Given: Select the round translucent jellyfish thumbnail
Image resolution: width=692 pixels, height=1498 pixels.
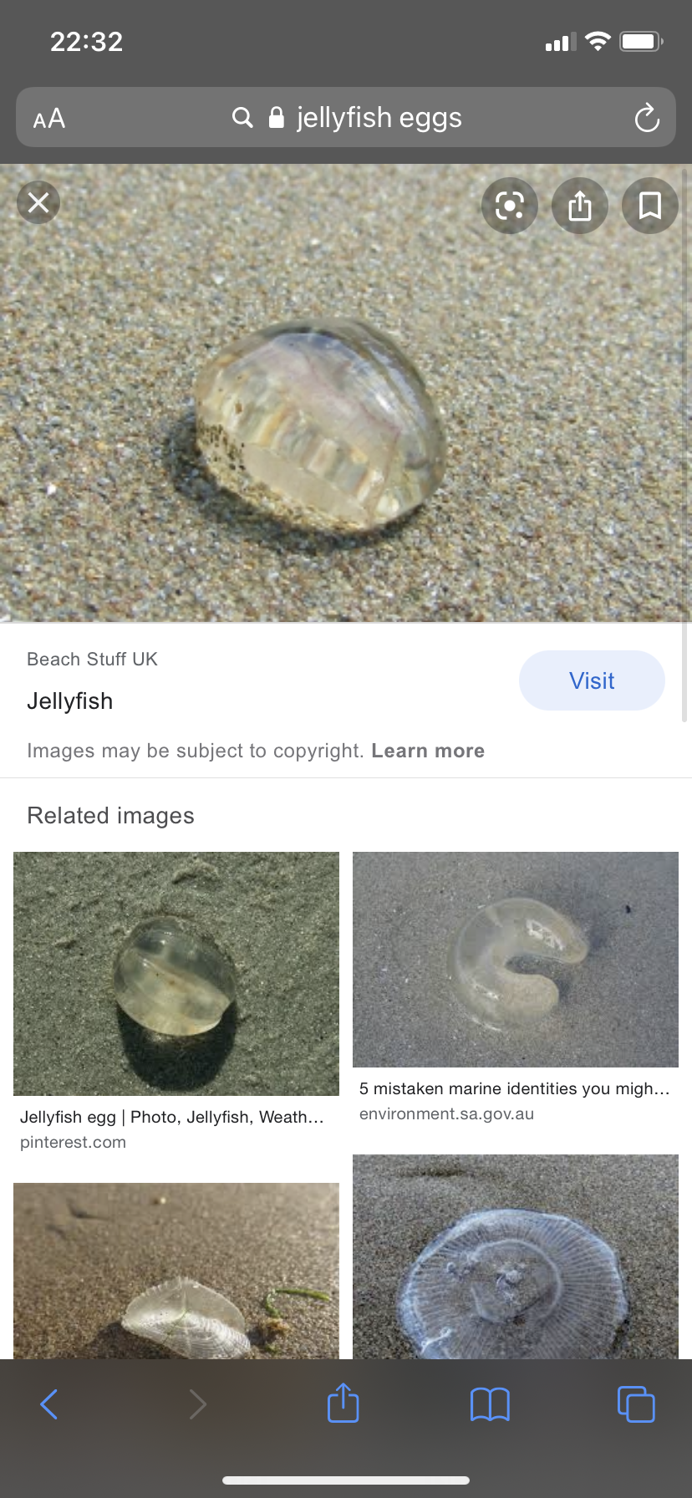Looking at the screenshot, I should point(516,1256).
